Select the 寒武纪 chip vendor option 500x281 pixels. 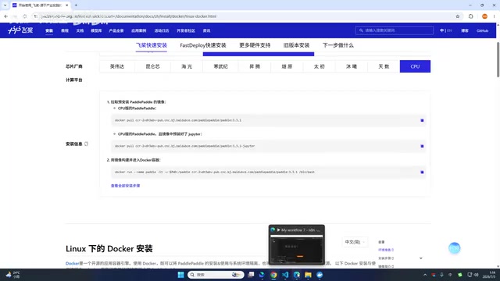click(x=220, y=66)
